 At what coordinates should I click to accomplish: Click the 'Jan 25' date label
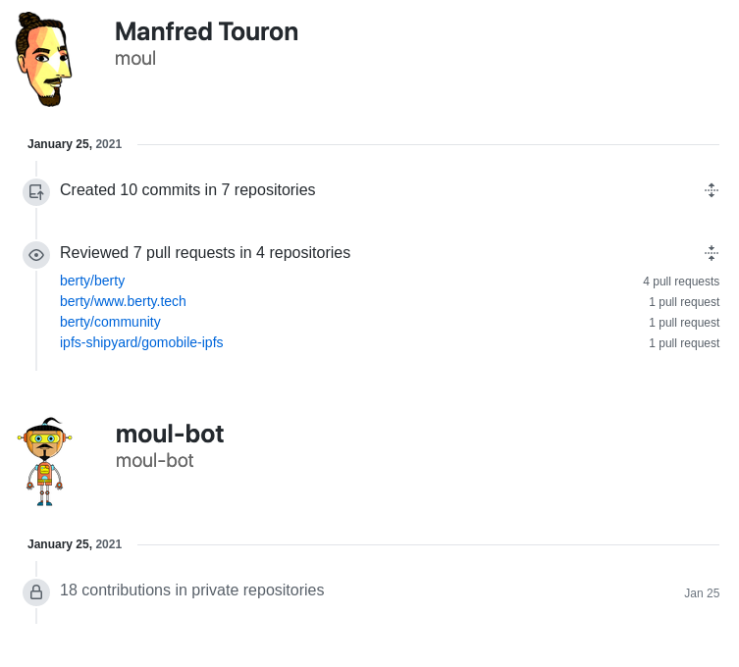702,593
